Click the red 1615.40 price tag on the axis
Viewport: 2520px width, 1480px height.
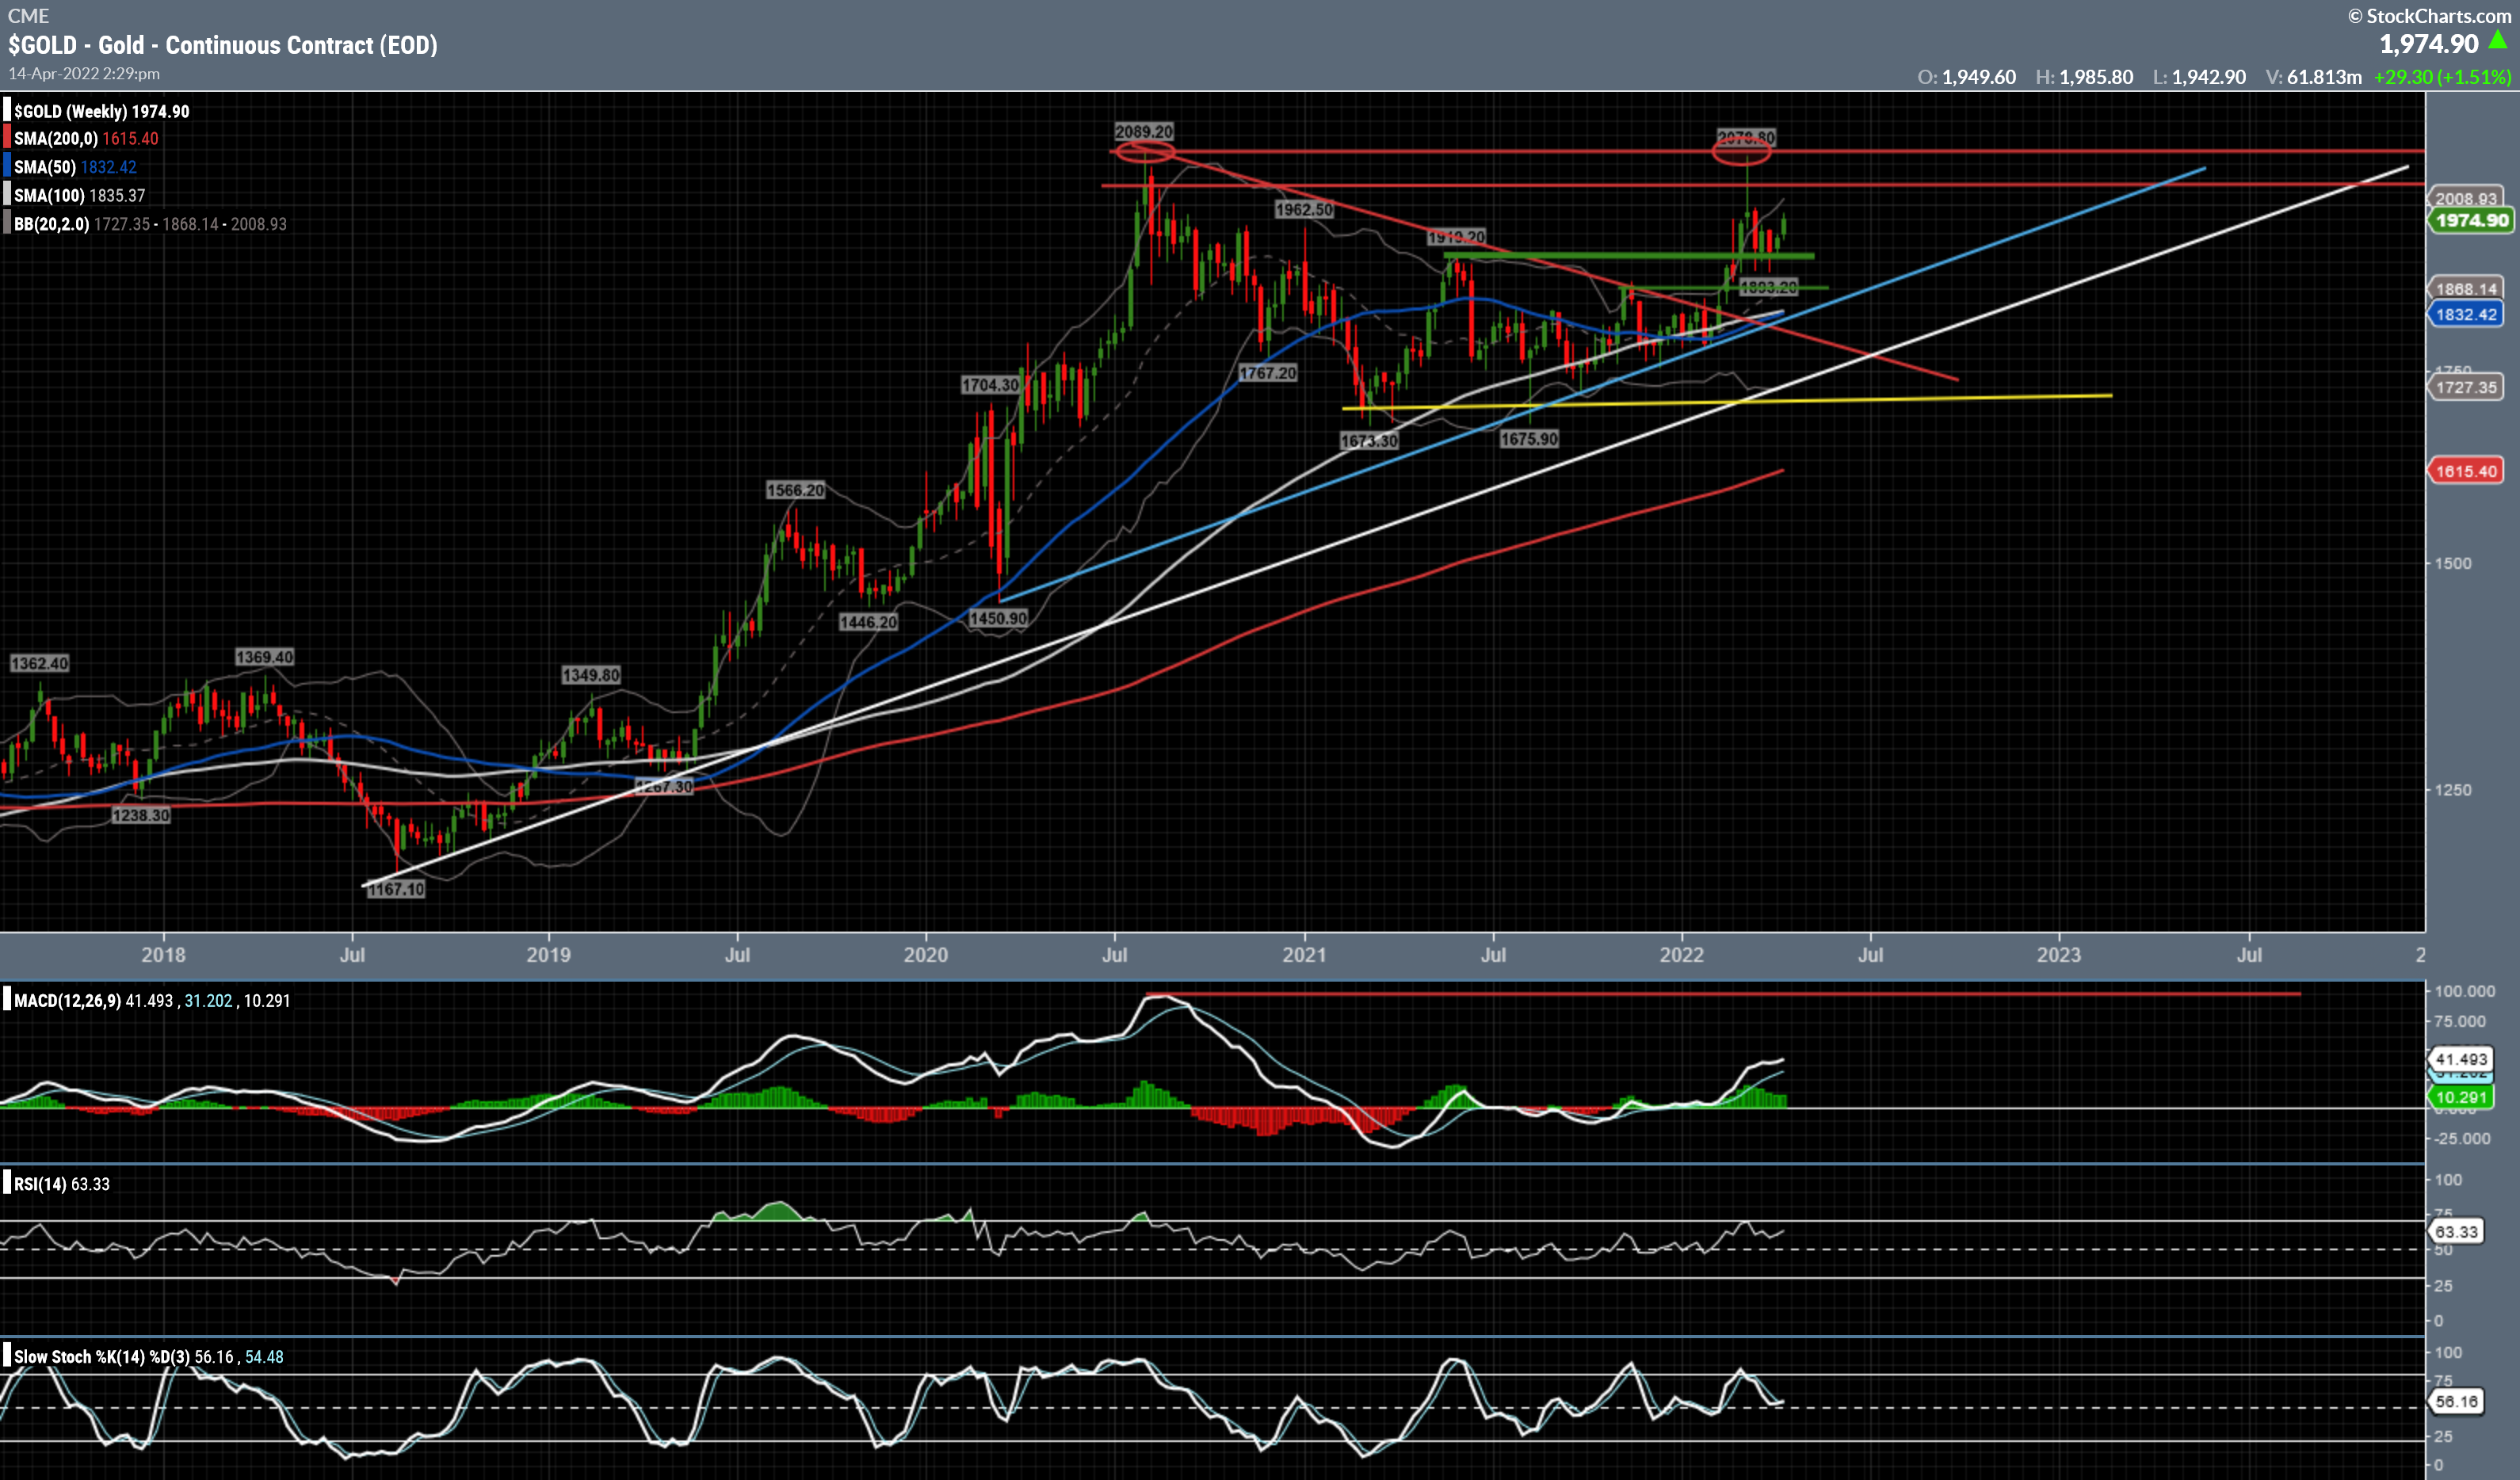click(2465, 471)
